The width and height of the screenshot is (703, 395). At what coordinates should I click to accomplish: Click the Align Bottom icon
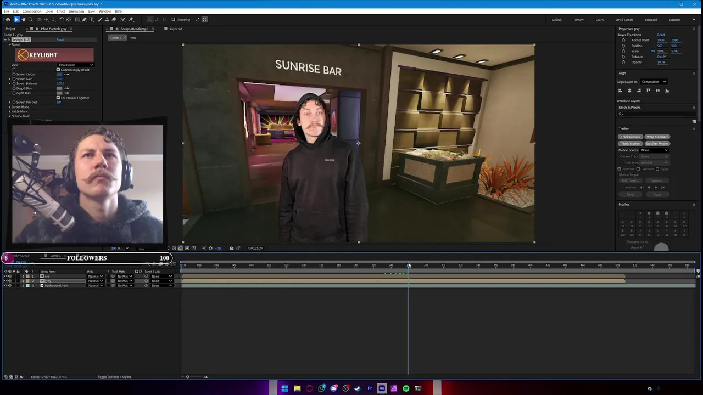click(x=667, y=91)
